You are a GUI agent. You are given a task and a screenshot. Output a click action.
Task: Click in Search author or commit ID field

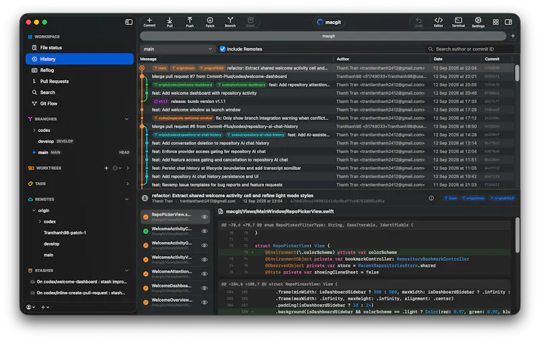(x=470, y=49)
